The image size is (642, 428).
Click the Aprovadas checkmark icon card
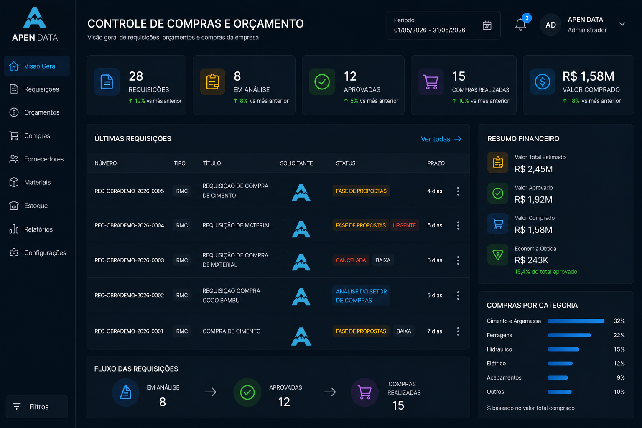[322, 82]
